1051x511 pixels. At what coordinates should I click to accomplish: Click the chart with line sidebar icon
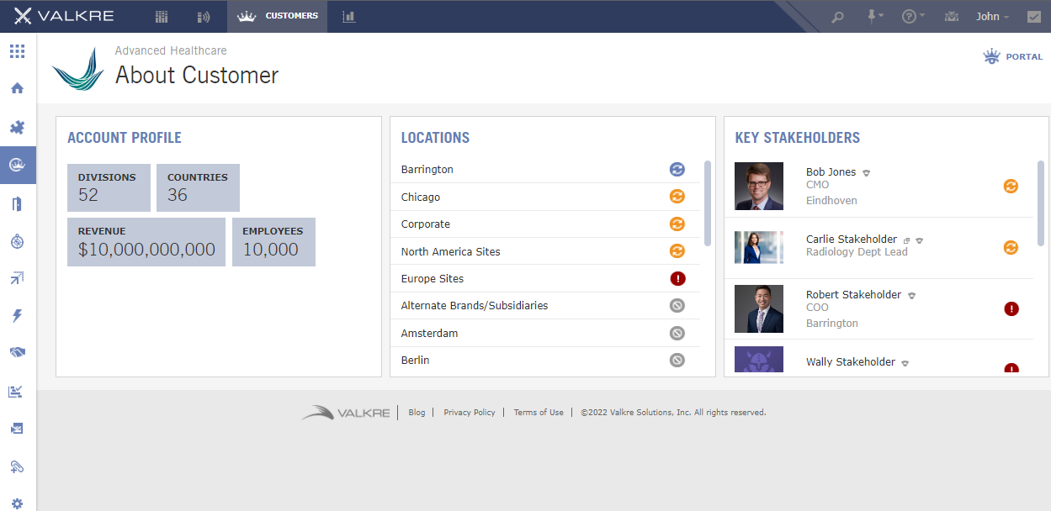17,391
